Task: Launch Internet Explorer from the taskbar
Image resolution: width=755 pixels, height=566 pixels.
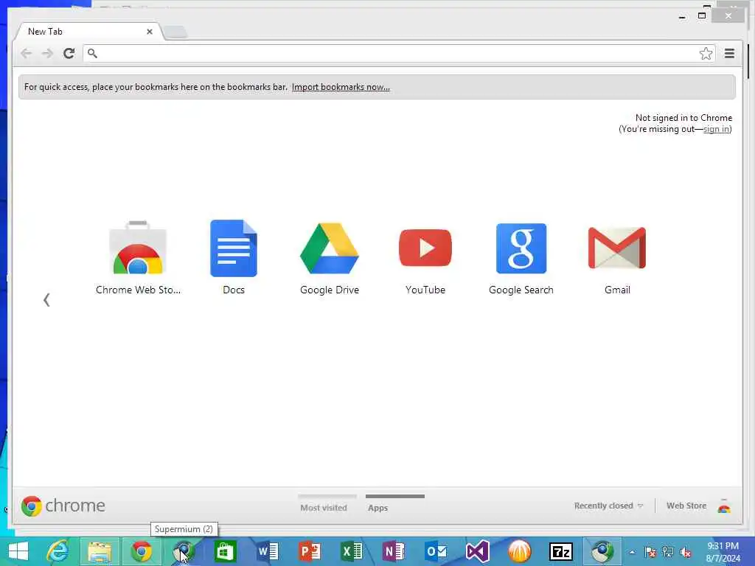Action: pyautogui.click(x=58, y=551)
